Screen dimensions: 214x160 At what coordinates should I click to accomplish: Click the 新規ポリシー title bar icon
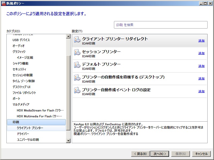point(3,3)
